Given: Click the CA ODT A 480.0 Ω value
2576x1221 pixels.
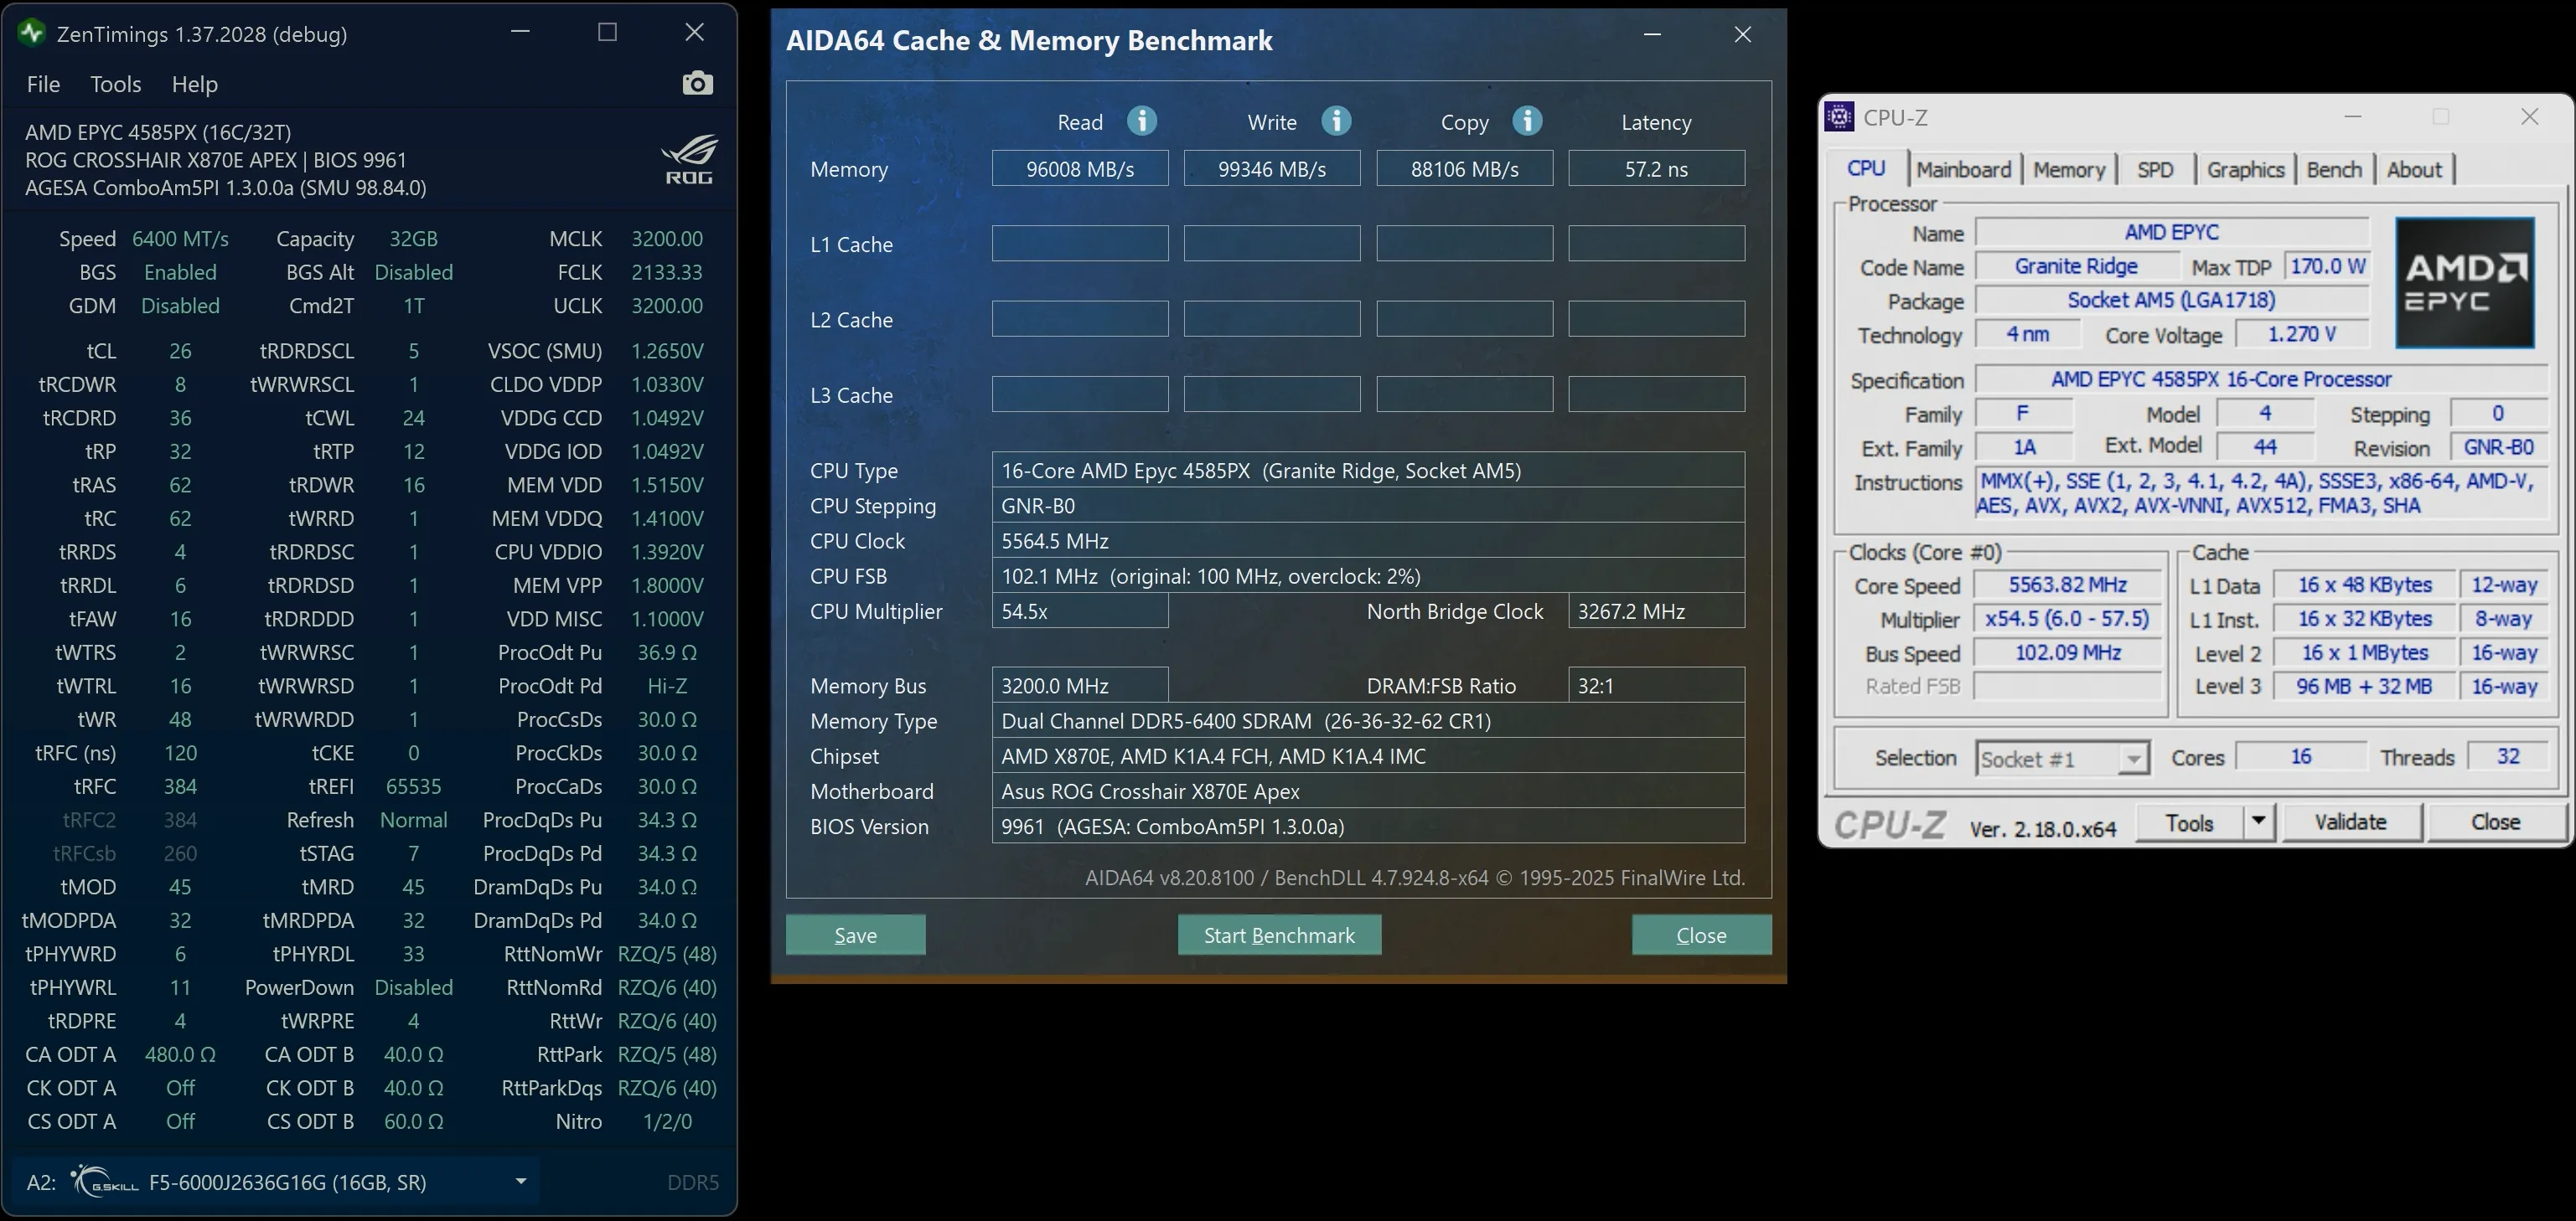Looking at the screenshot, I should (180, 1054).
